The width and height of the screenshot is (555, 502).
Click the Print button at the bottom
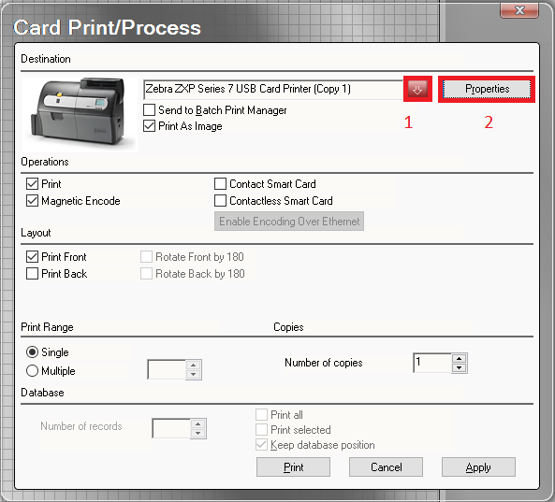tap(293, 467)
